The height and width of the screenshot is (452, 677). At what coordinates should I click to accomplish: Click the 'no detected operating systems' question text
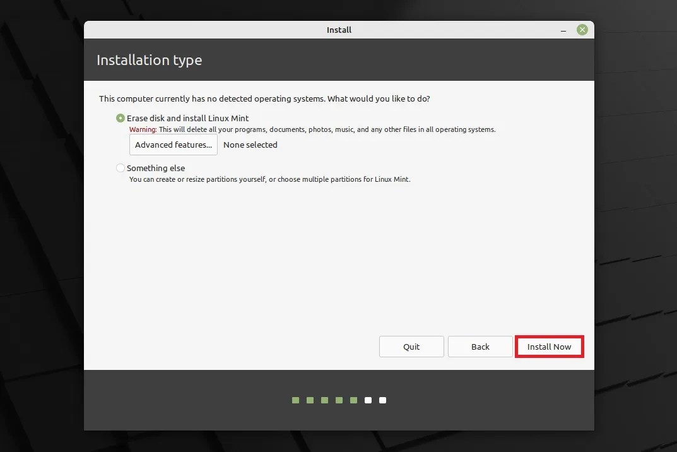pos(264,98)
